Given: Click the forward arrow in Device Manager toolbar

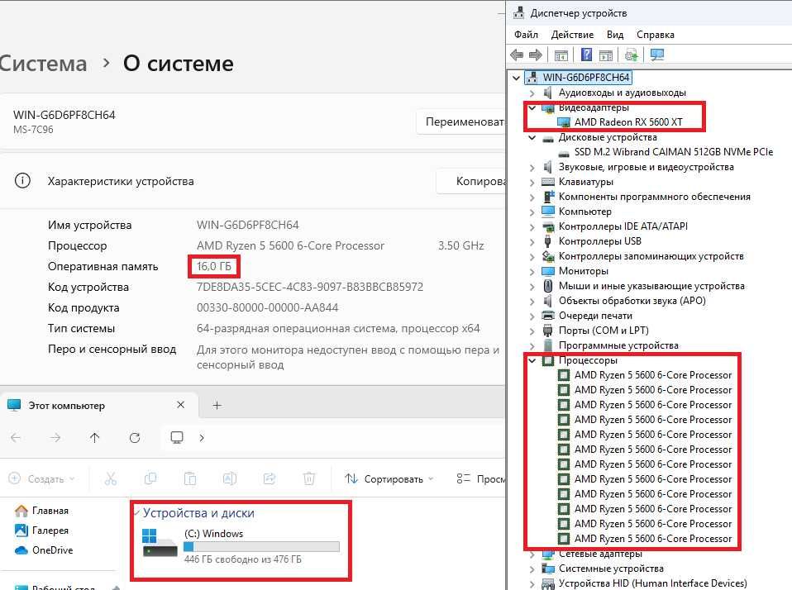Looking at the screenshot, I should [x=536, y=55].
